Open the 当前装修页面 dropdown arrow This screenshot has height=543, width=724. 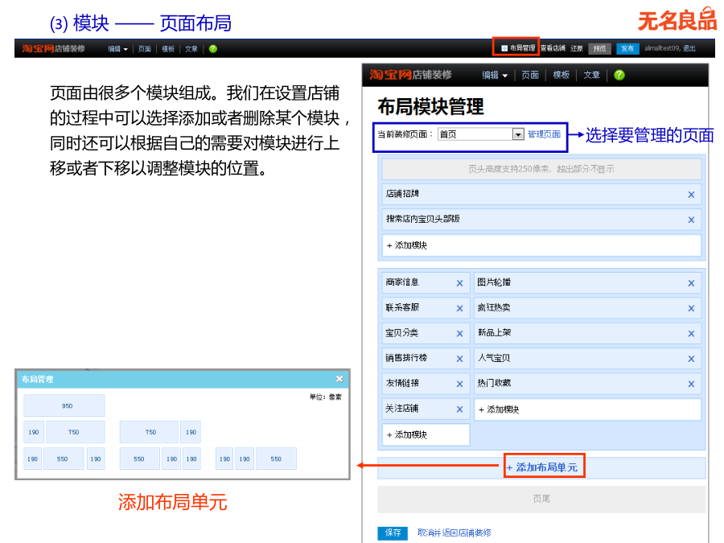tap(518, 134)
